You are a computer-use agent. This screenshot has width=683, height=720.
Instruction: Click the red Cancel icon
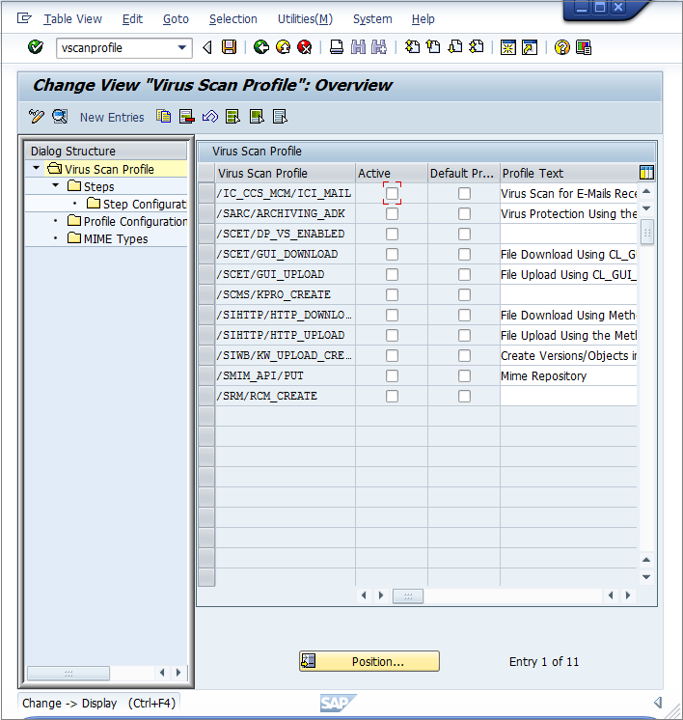305,47
